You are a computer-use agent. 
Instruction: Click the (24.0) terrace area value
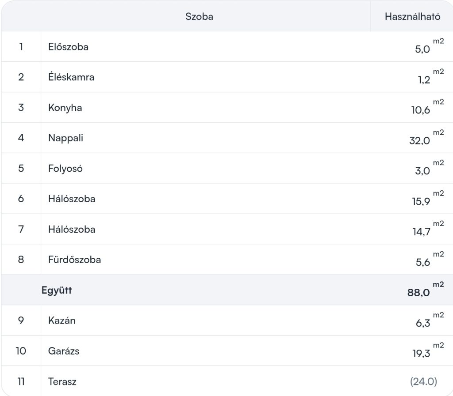click(x=423, y=381)
